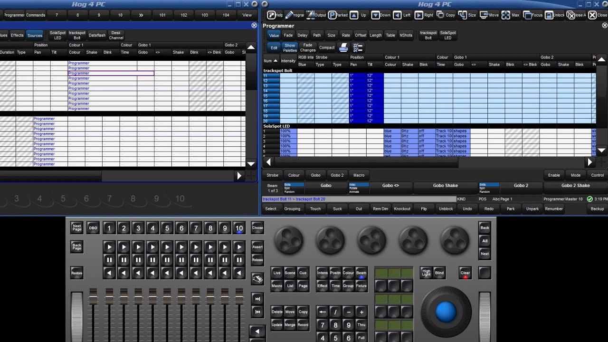
Task: Click the double chevron to show more toolbar items
Action: point(141,15)
